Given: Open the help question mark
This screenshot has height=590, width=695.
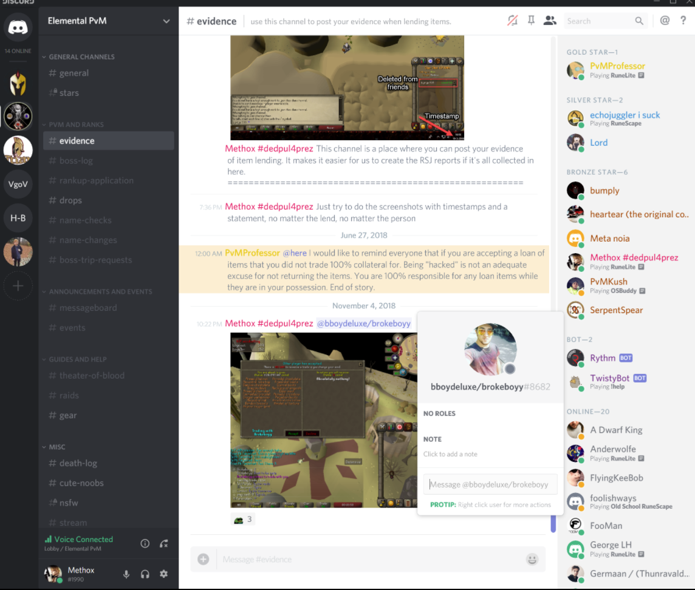Looking at the screenshot, I should [x=683, y=21].
